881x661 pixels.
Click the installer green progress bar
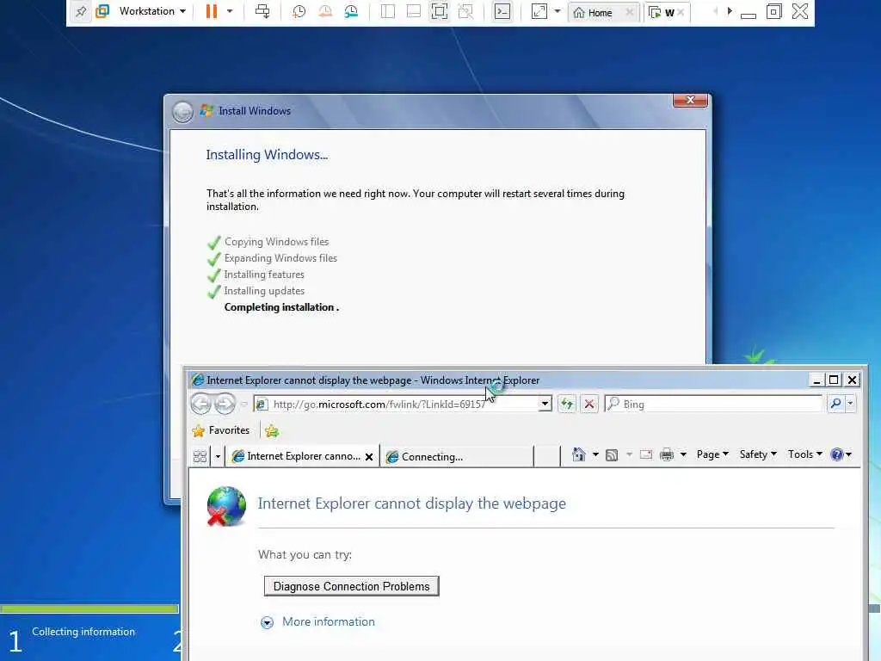click(89, 608)
